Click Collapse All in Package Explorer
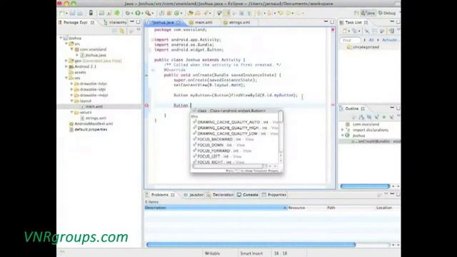The width and height of the screenshot is (457, 257). coord(115,31)
